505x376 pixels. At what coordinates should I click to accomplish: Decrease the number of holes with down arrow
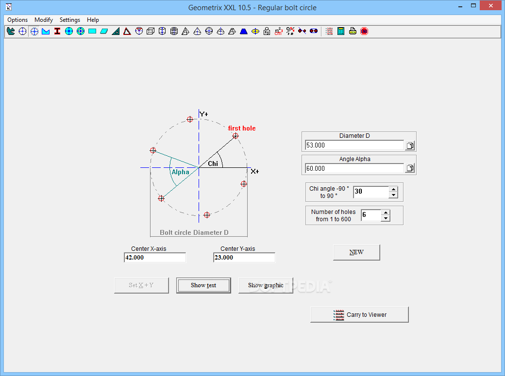click(386, 218)
